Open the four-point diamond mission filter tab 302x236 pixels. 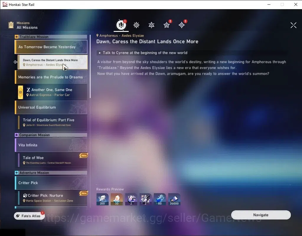182,25
